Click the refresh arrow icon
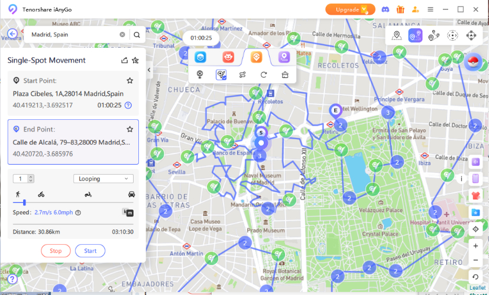The image size is (489, 295). coord(264,75)
